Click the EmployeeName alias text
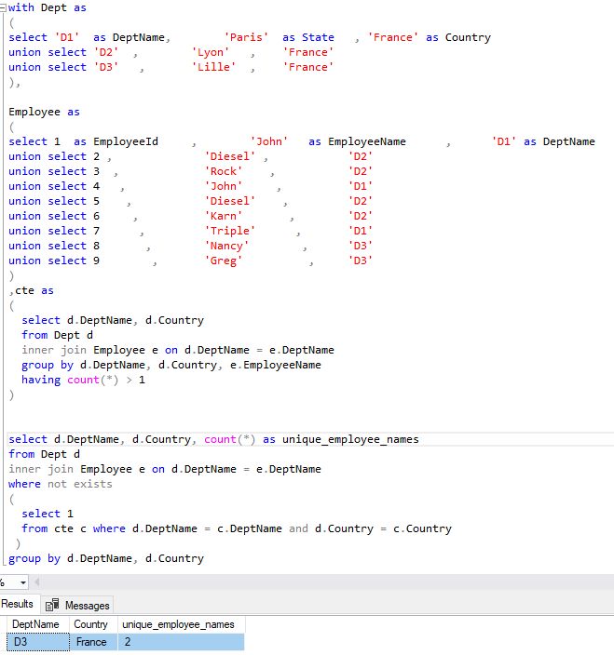Screen dimensions: 614x655 click(367, 141)
